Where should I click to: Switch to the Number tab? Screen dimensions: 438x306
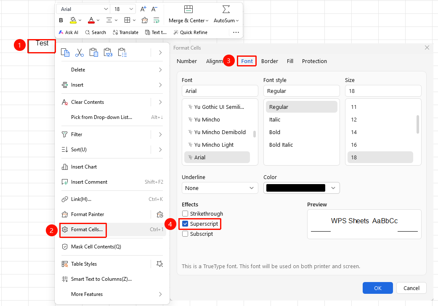pyautogui.click(x=186, y=61)
